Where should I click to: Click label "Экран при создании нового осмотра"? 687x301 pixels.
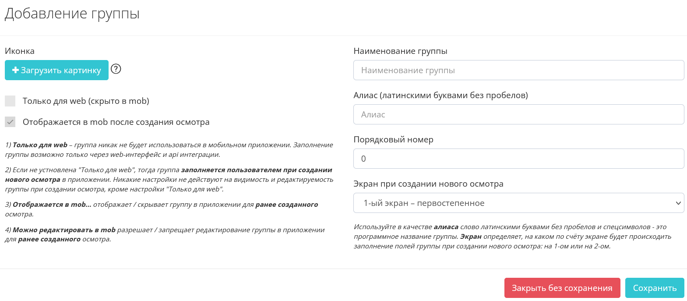click(x=428, y=184)
